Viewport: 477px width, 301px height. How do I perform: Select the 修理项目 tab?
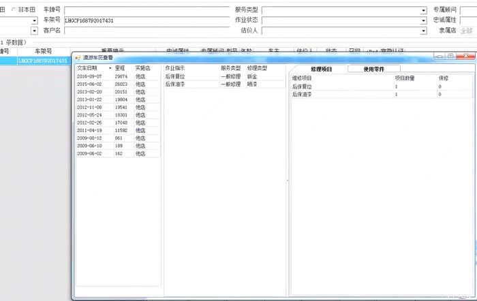(320, 69)
